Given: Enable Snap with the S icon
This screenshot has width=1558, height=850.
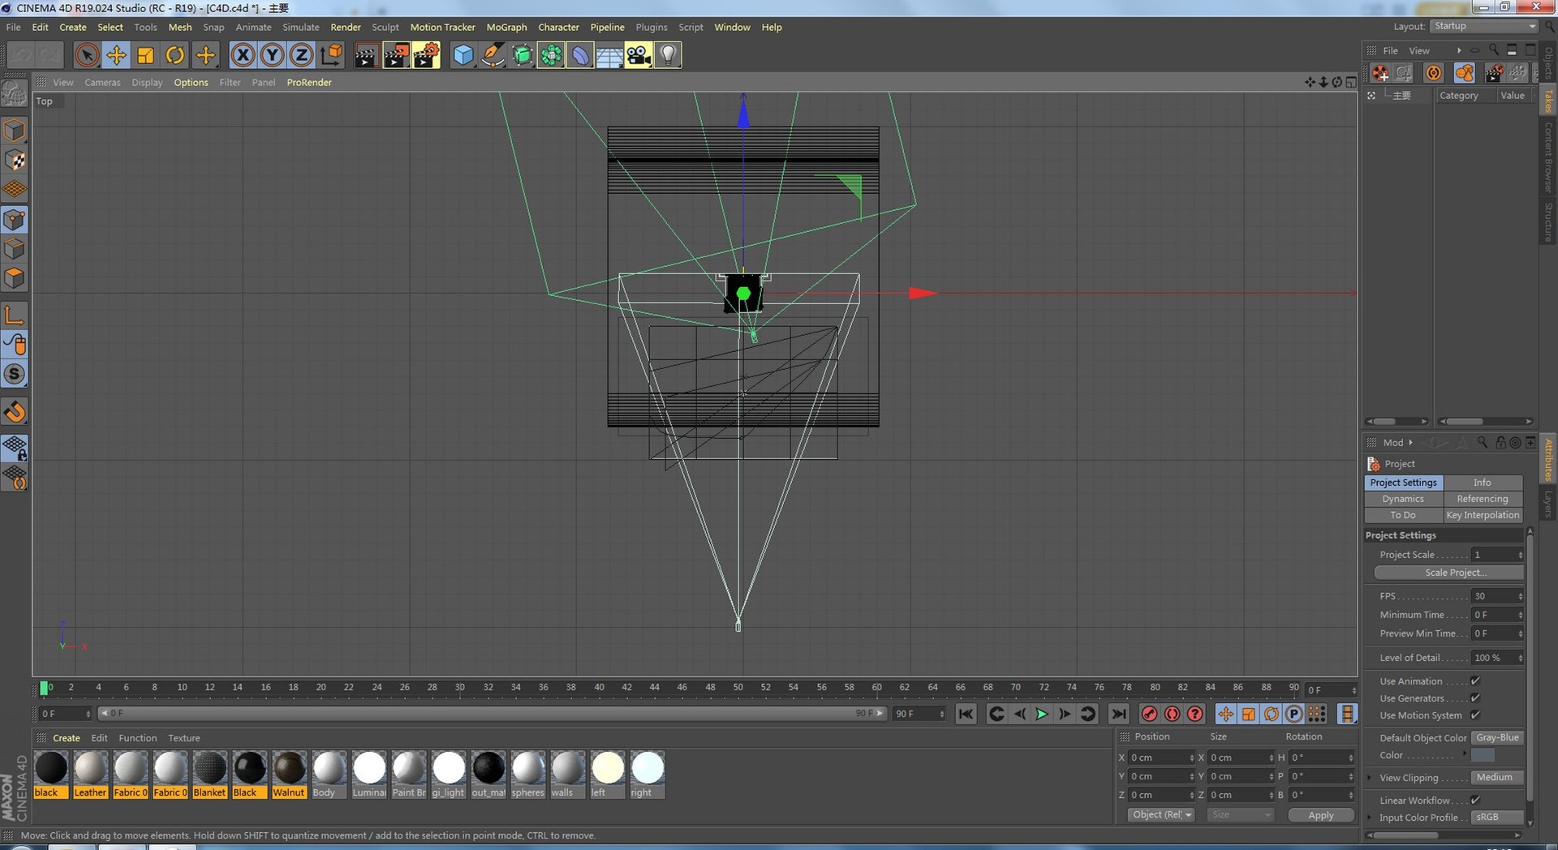Looking at the screenshot, I should (15, 374).
